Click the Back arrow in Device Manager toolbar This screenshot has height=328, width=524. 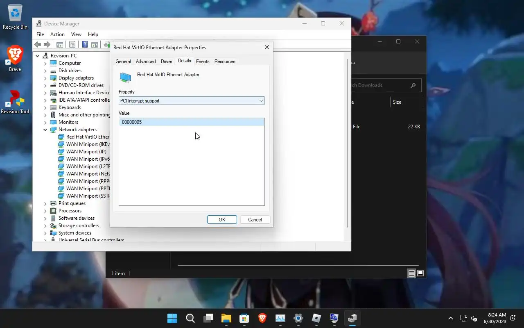coord(38,45)
